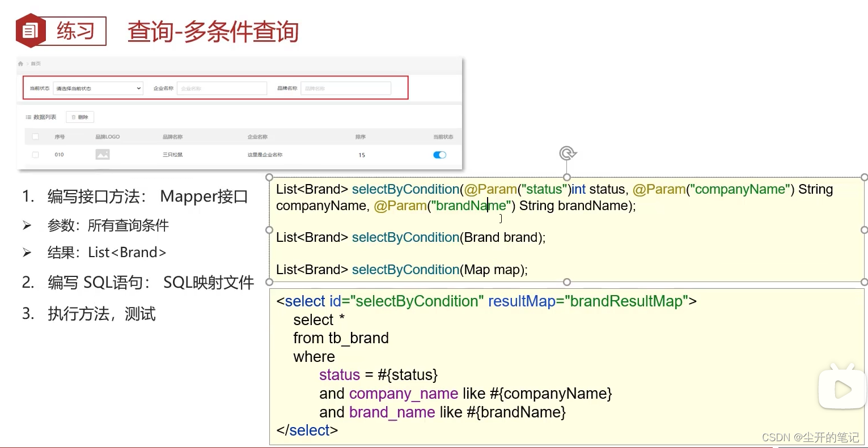
Task: Click the sort value 15 cell
Action: click(x=362, y=155)
